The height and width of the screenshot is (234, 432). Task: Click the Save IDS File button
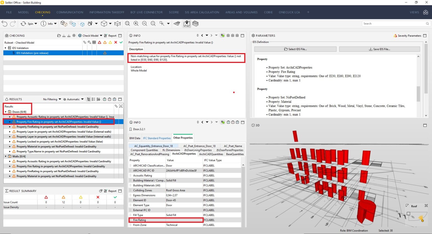pyautogui.click(x=379, y=49)
